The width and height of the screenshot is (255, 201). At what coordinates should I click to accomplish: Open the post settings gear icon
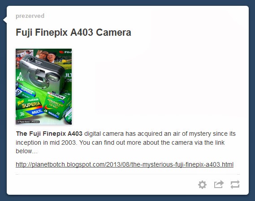point(202,184)
